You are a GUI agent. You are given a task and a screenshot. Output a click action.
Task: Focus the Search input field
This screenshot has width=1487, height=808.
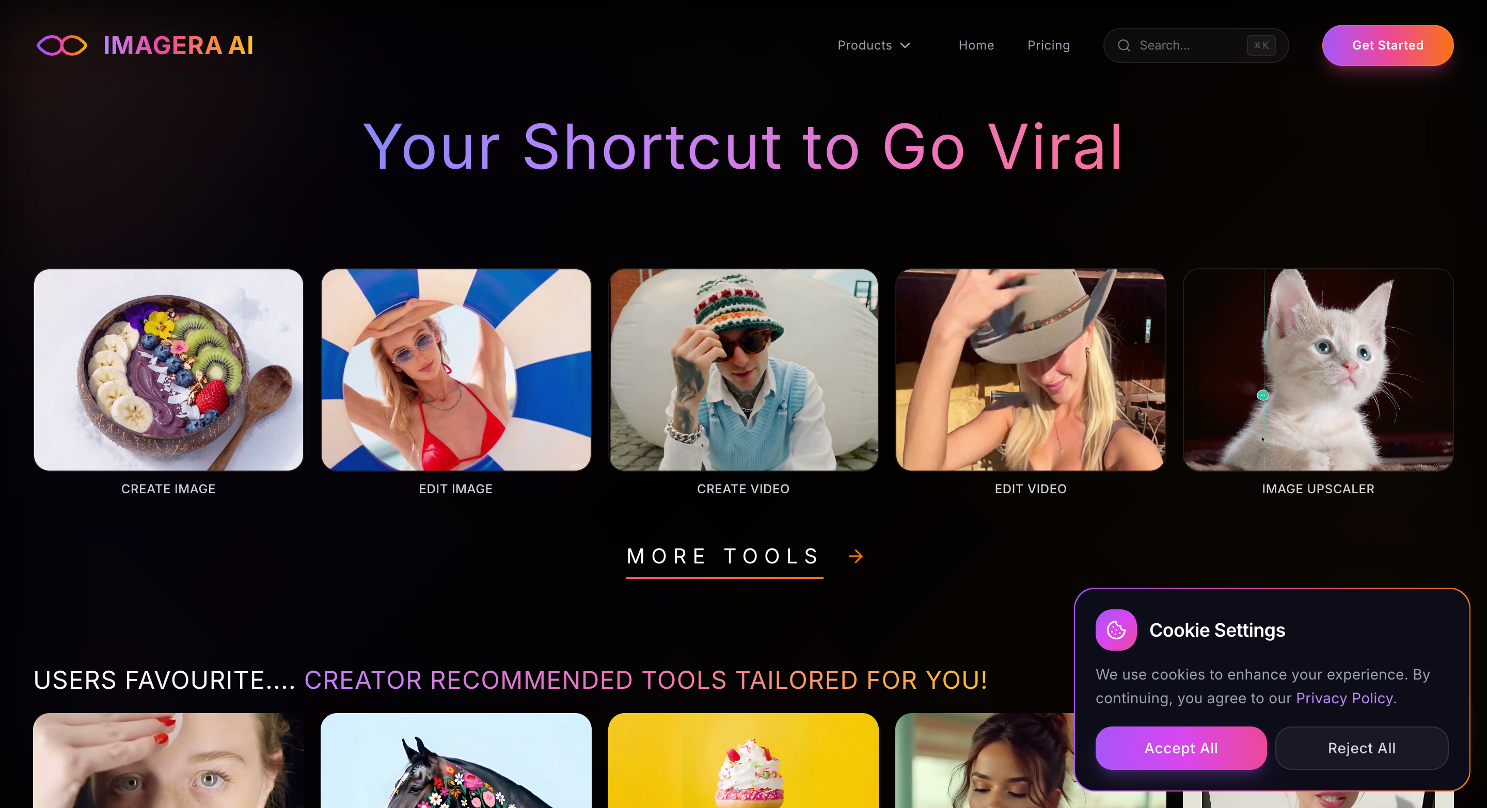tap(1195, 45)
